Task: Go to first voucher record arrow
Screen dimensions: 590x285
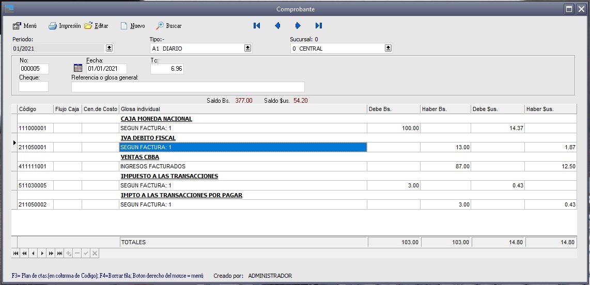Action: point(257,26)
